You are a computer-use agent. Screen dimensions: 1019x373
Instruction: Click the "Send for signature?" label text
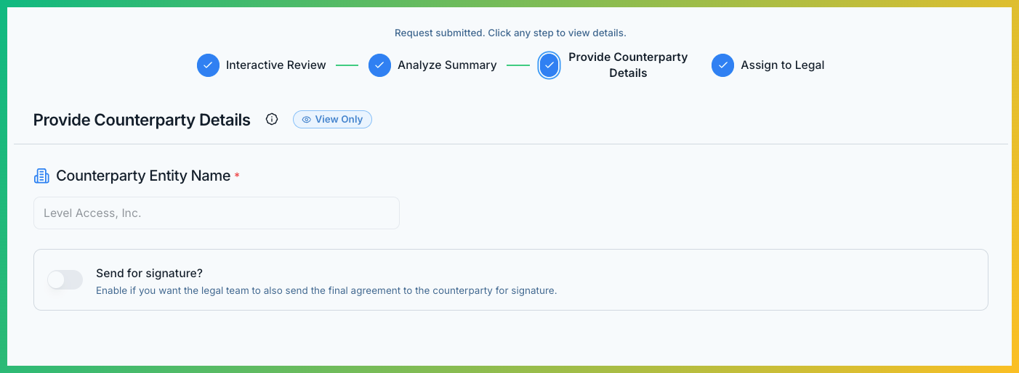click(x=149, y=274)
